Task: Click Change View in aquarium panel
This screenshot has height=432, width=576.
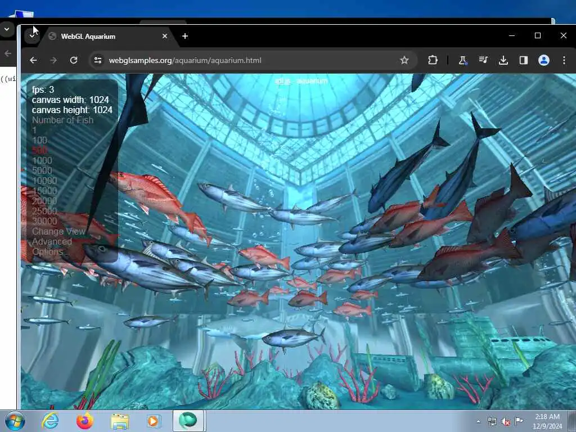Action: pos(58,231)
